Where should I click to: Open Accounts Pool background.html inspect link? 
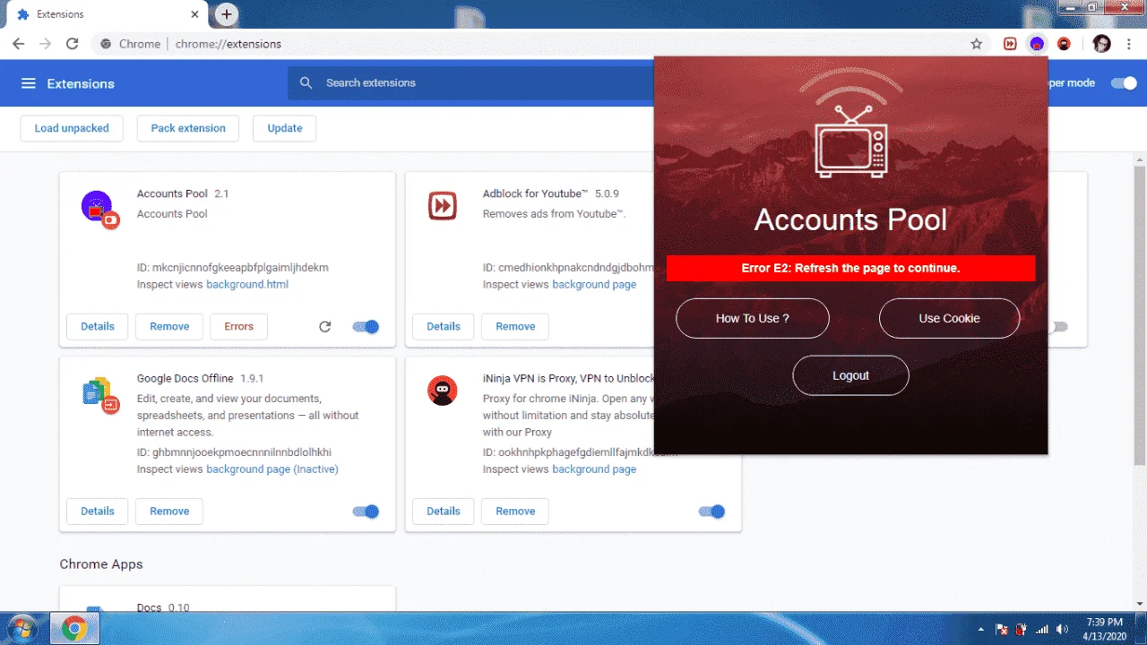coord(247,285)
